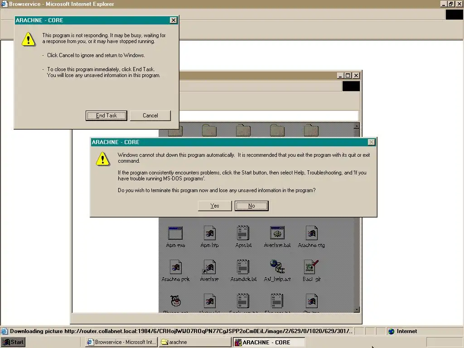The width and height of the screenshot is (464, 348).
Task: Minimize the inner arachne folder window
Action: (341, 76)
